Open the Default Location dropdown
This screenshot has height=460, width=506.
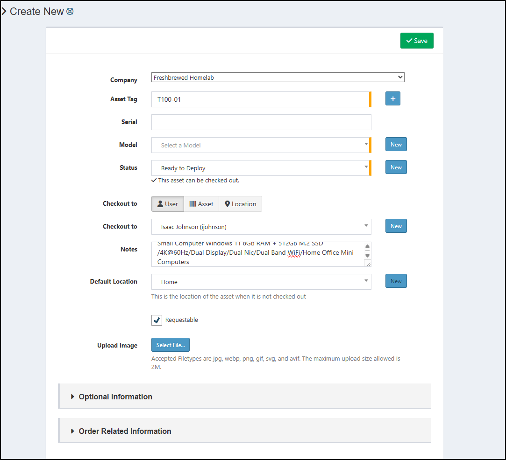pos(261,282)
